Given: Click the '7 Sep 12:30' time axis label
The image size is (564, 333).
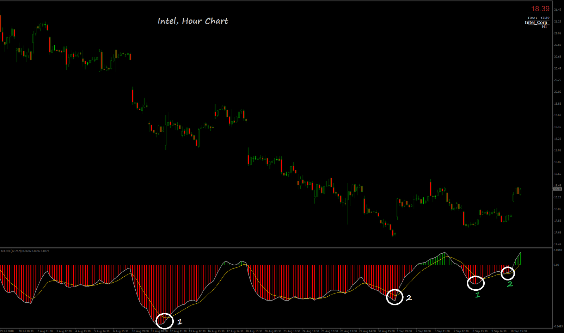Looking at the screenshot, I should point(461,331).
